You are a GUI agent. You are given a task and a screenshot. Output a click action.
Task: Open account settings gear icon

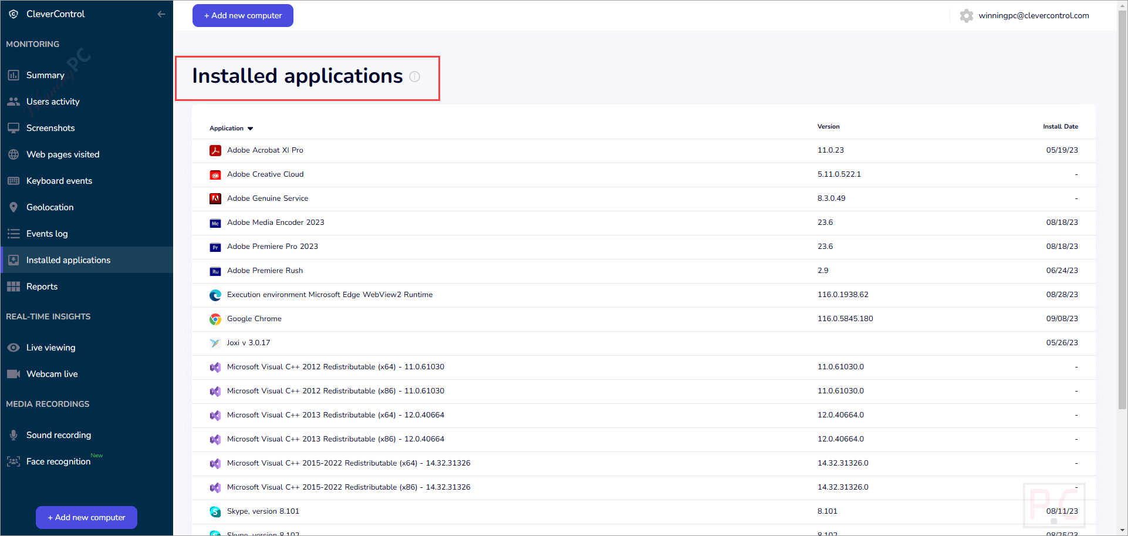[x=967, y=16]
